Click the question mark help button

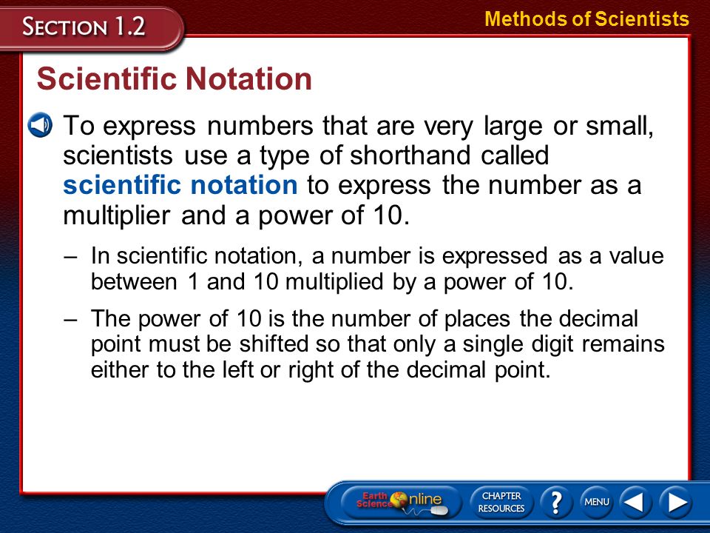click(x=556, y=502)
